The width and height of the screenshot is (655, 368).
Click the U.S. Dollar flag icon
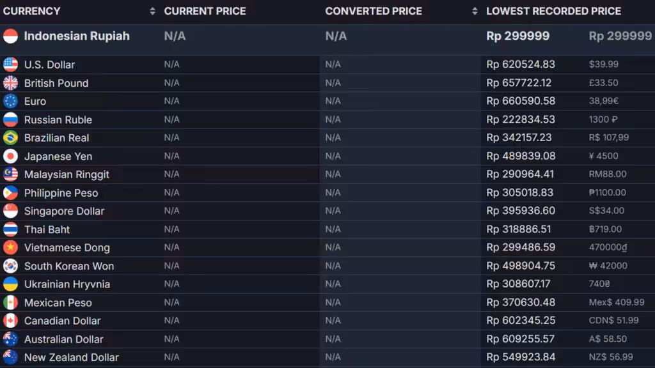pos(10,65)
